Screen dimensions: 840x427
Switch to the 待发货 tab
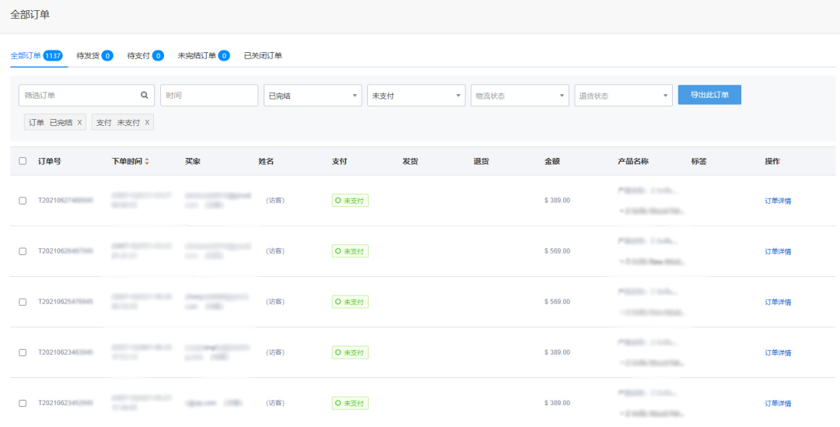(88, 56)
